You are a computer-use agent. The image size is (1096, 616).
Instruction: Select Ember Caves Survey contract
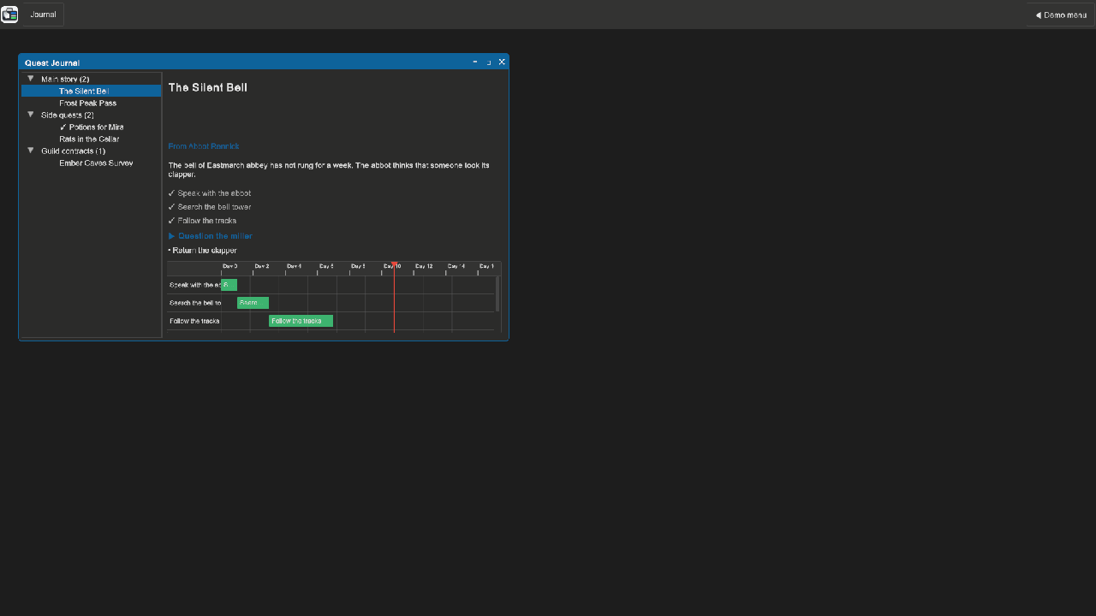[91, 163]
